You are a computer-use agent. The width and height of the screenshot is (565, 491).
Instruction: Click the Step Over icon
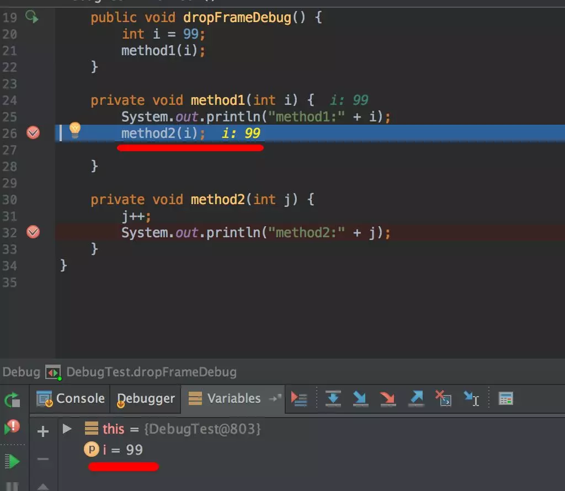(x=333, y=399)
